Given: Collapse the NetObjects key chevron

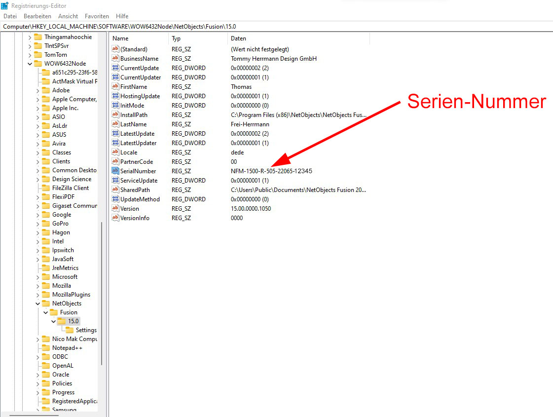Looking at the screenshot, I should click(38, 303).
